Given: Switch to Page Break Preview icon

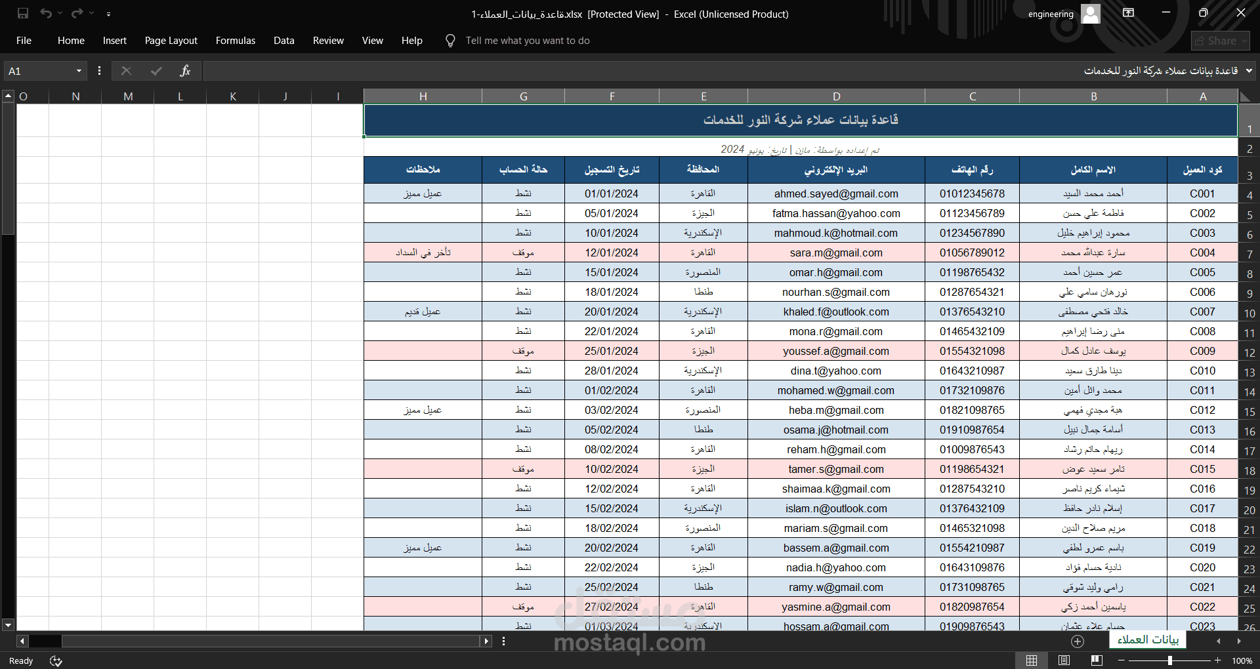Looking at the screenshot, I should 1097,660.
